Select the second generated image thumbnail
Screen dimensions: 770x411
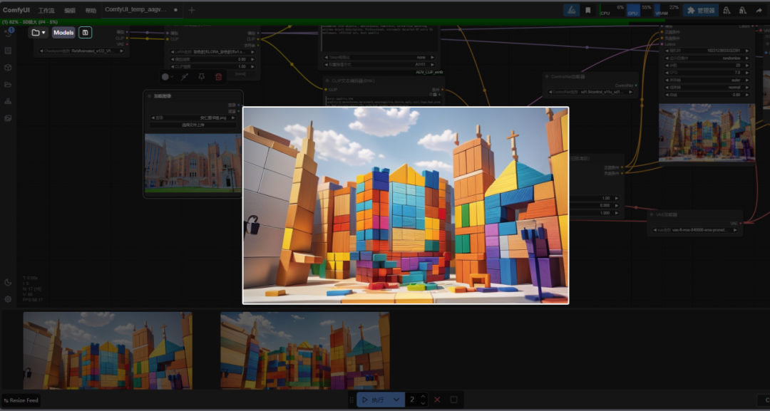[304, 350]
